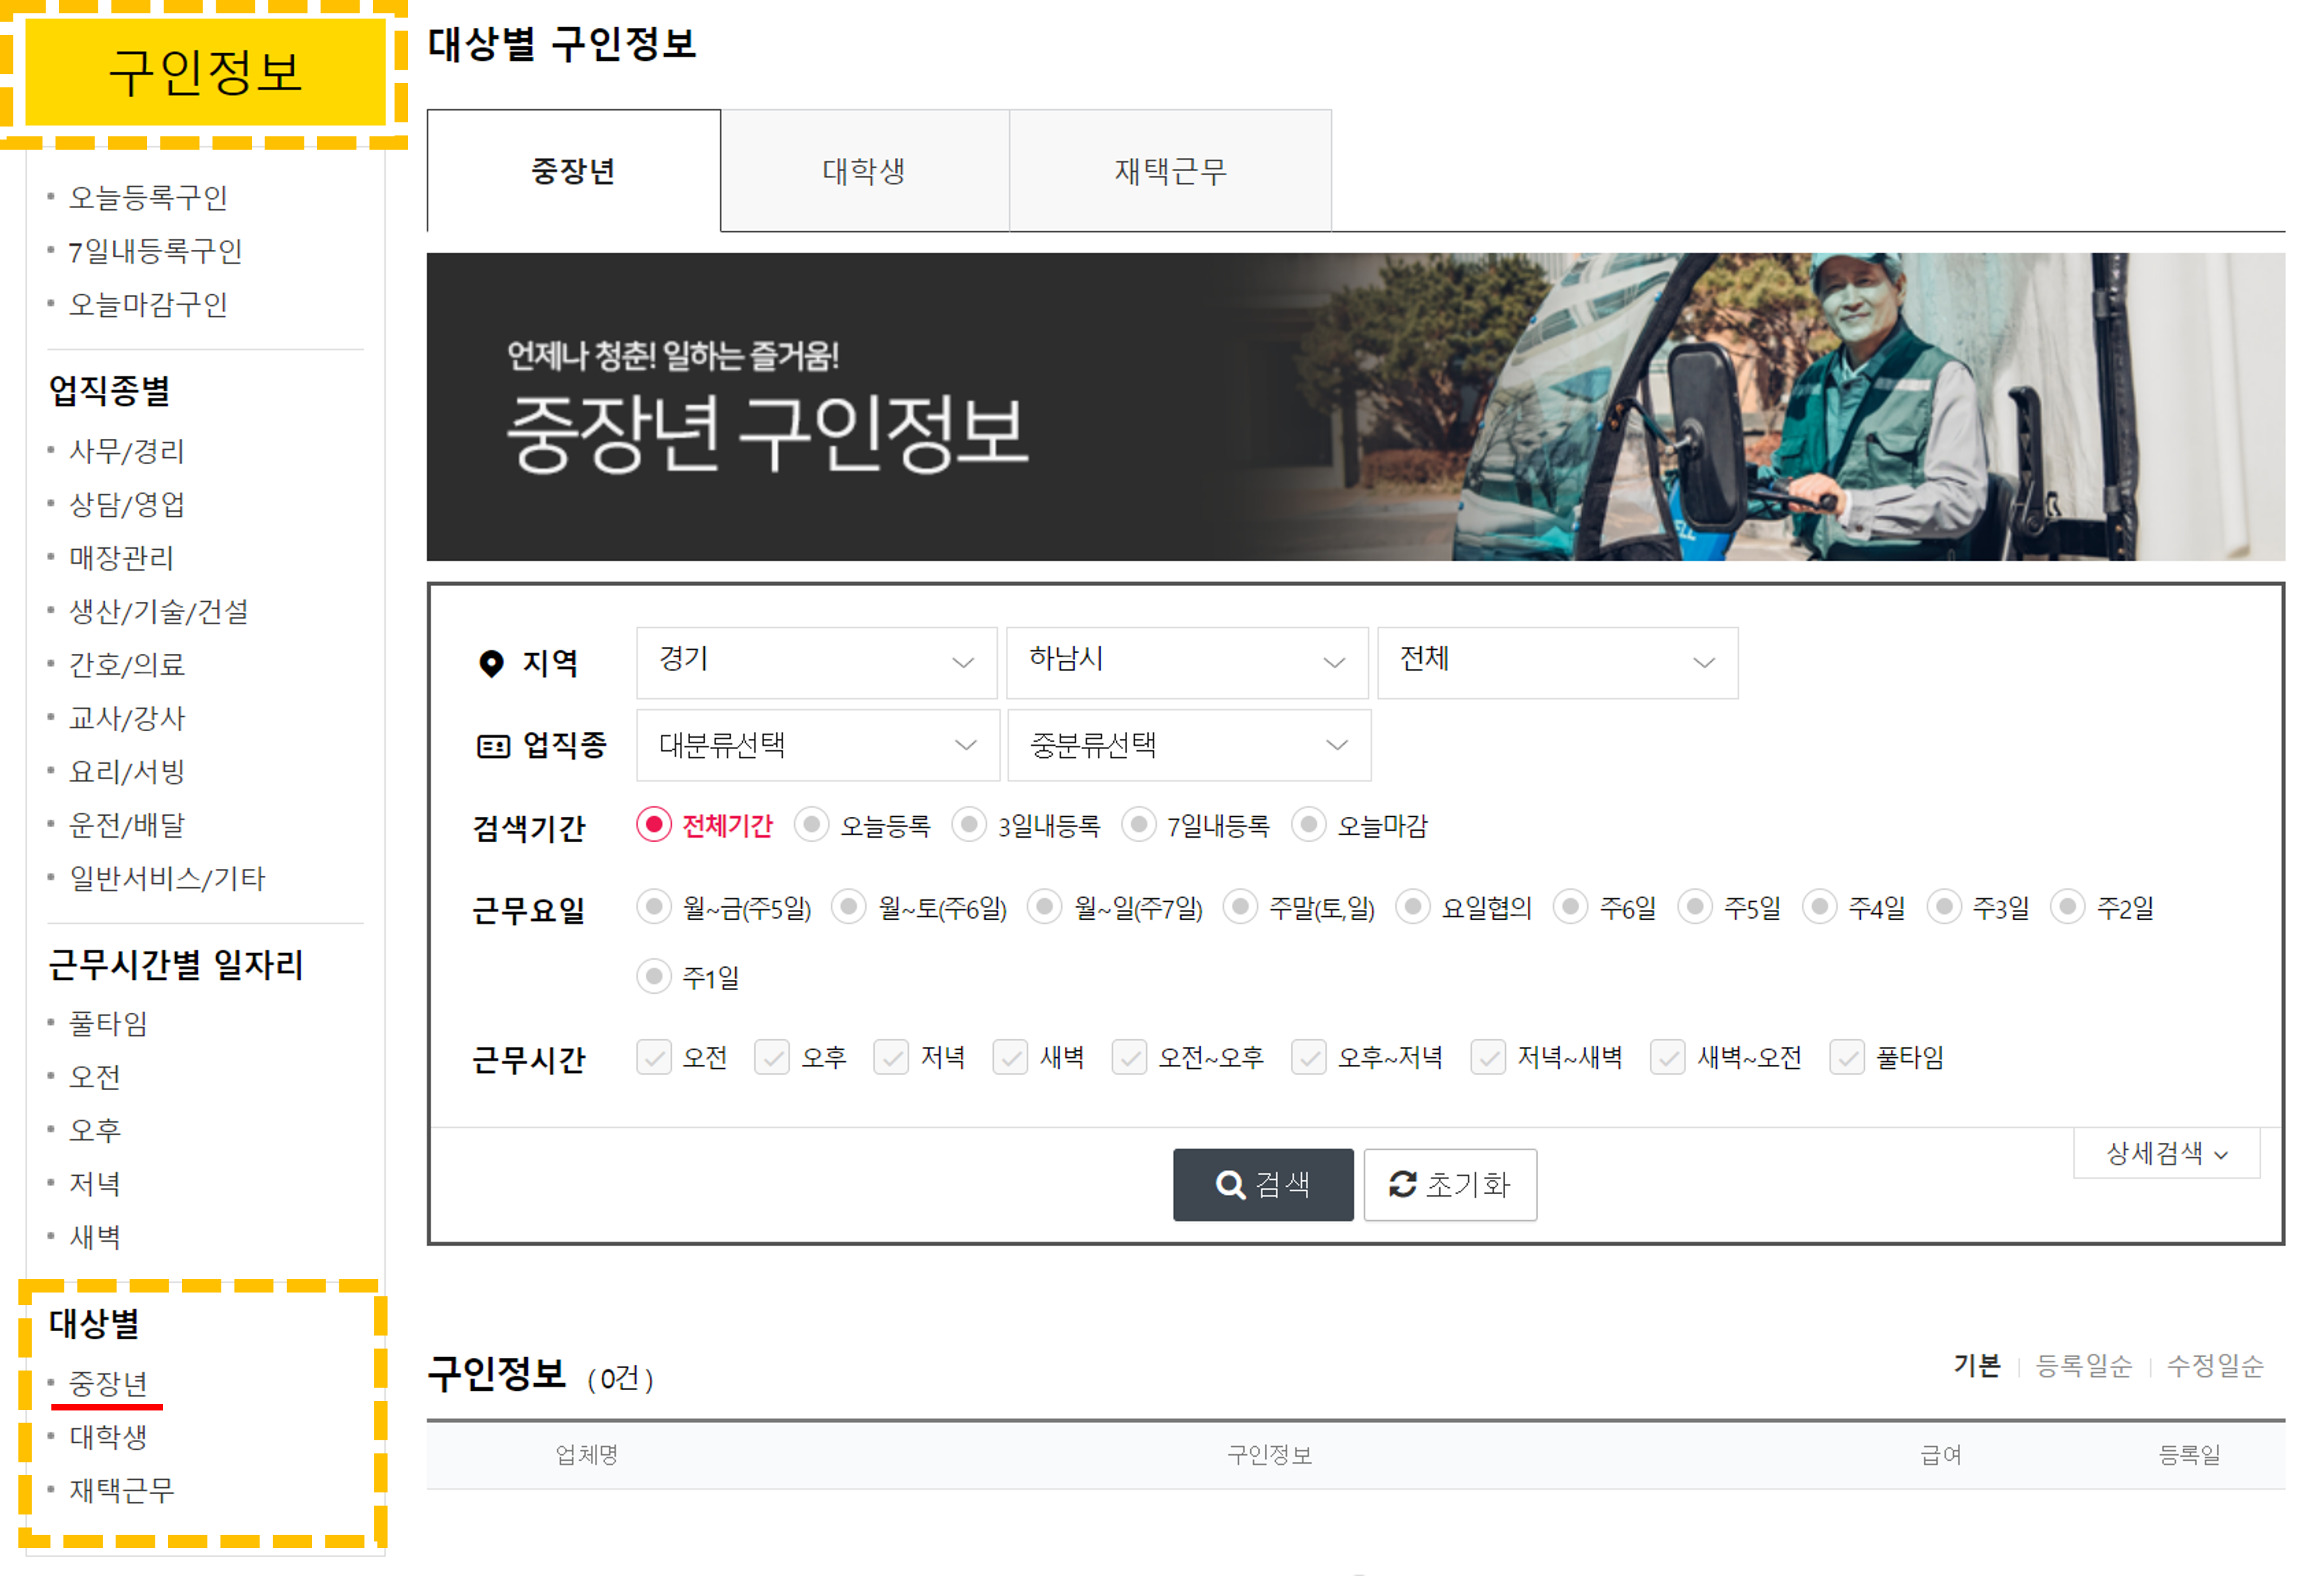Switch to the 대학생 tab
Screen dimensions: 2324x1576
[x=864, y=170]
